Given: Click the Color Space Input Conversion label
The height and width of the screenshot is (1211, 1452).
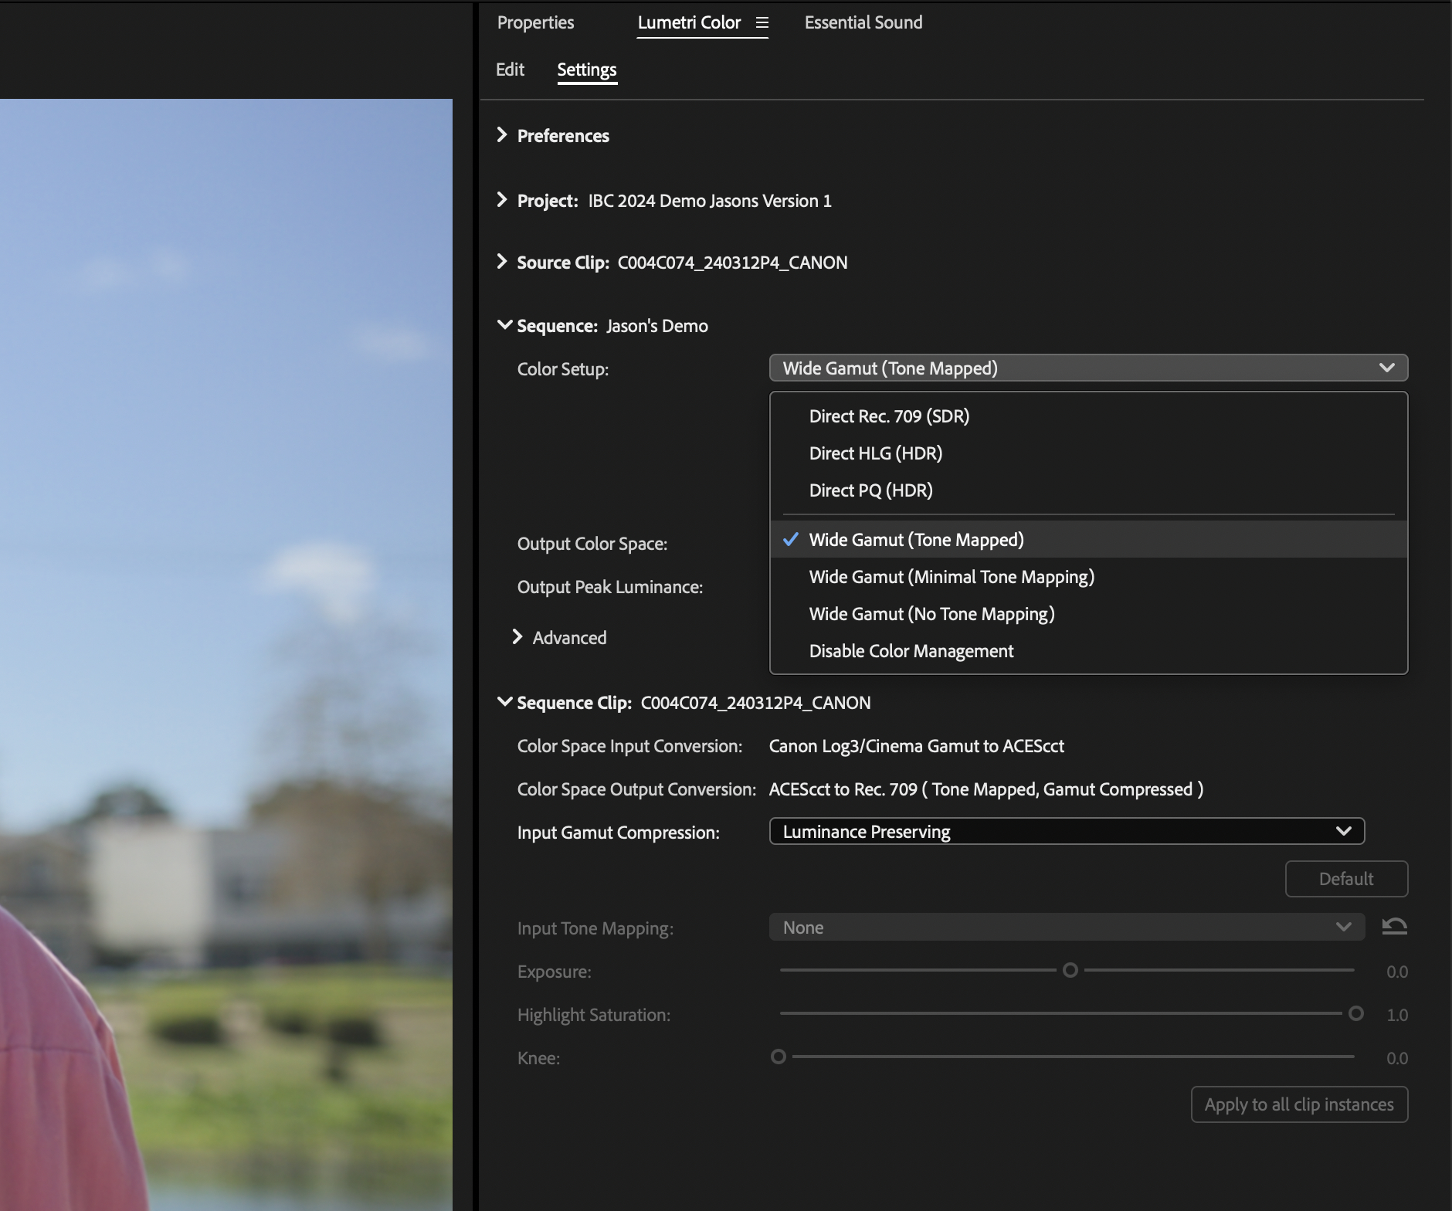Looking at the screenshot, I should 629,746.
